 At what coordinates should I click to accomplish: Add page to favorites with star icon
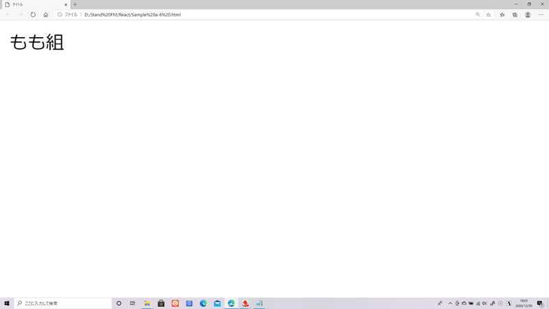tap(489, 14)
